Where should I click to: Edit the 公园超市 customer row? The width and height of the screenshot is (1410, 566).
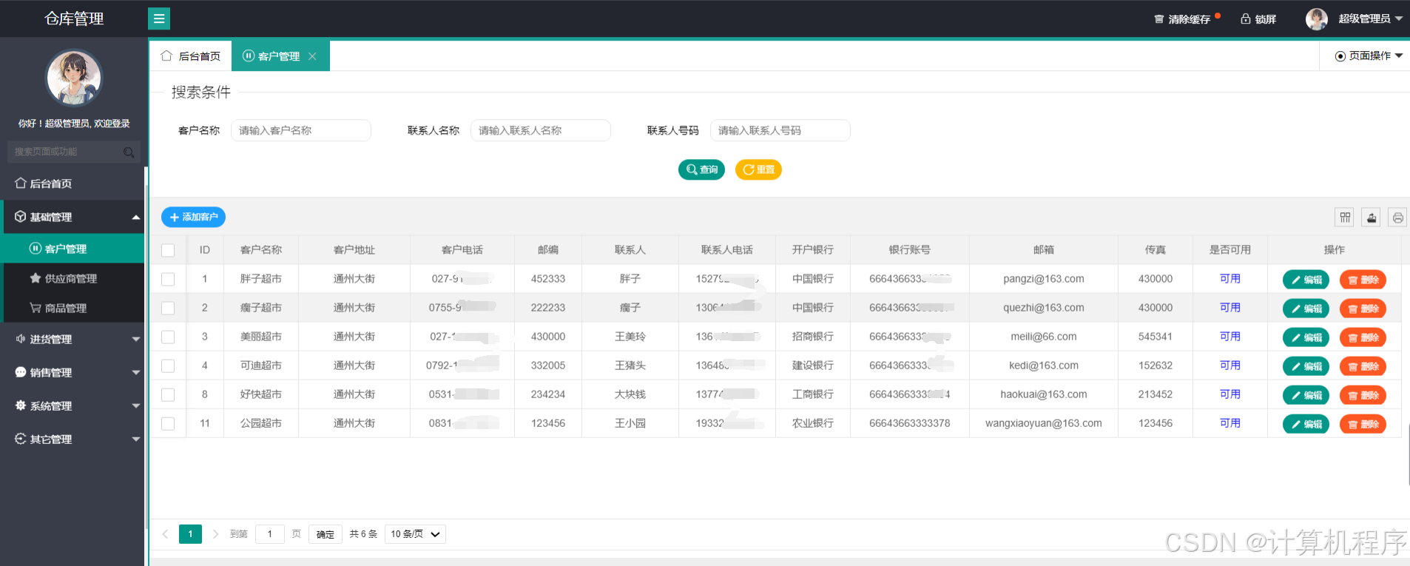(1306, 424)
